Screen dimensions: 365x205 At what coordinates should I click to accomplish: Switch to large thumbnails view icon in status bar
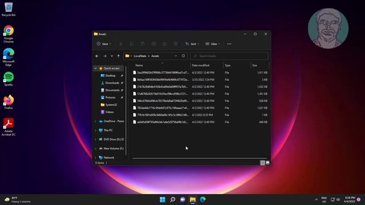click(267, 163)
